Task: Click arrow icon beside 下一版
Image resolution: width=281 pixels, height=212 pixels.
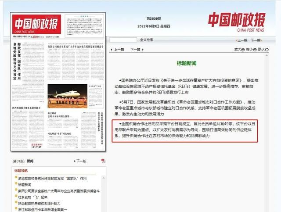Action: (x=75, y=161)
